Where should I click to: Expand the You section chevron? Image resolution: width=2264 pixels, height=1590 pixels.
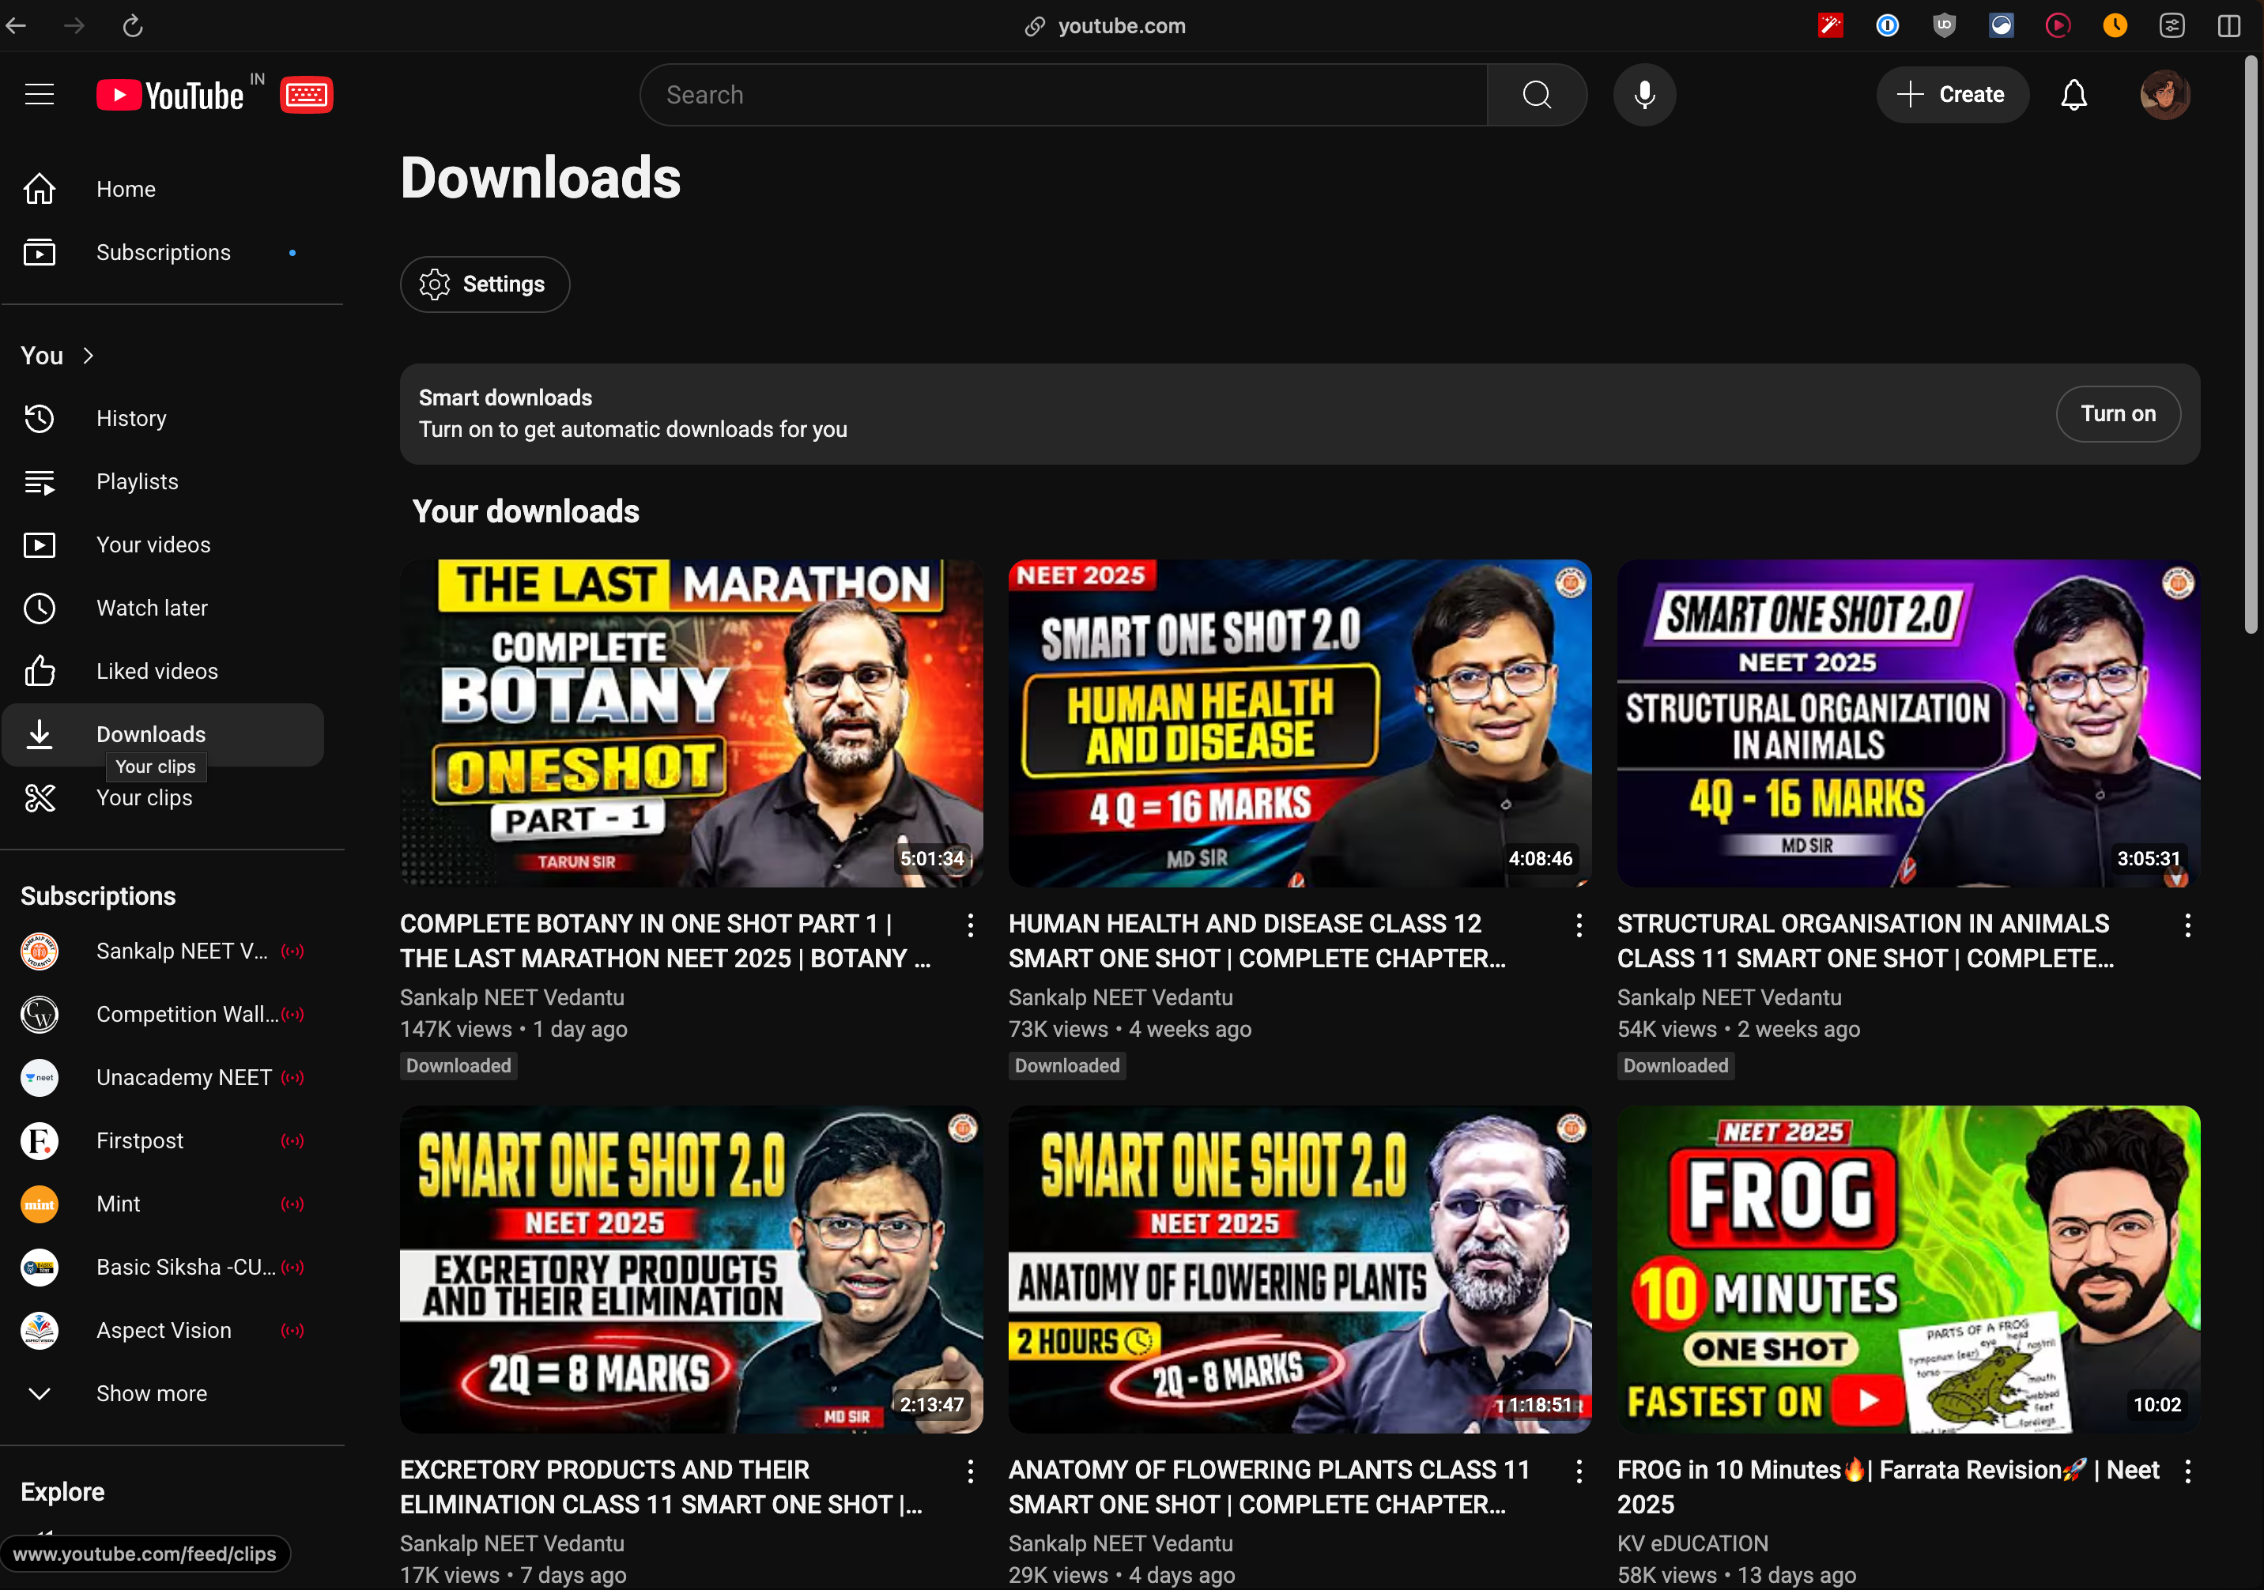(x=89, y=356)
